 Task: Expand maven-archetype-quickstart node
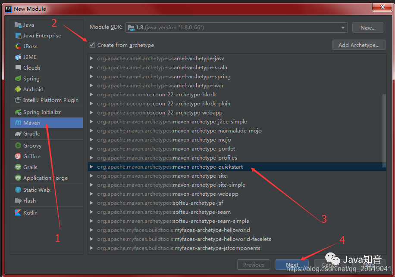pos(91,166)
